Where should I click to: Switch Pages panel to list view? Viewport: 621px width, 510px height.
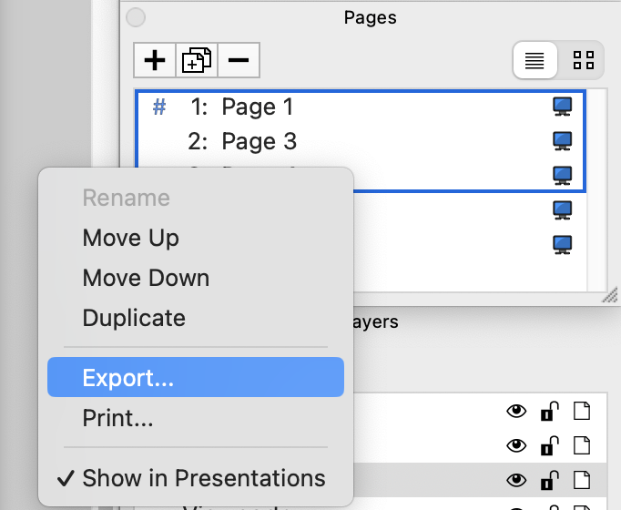coord(535,60)
